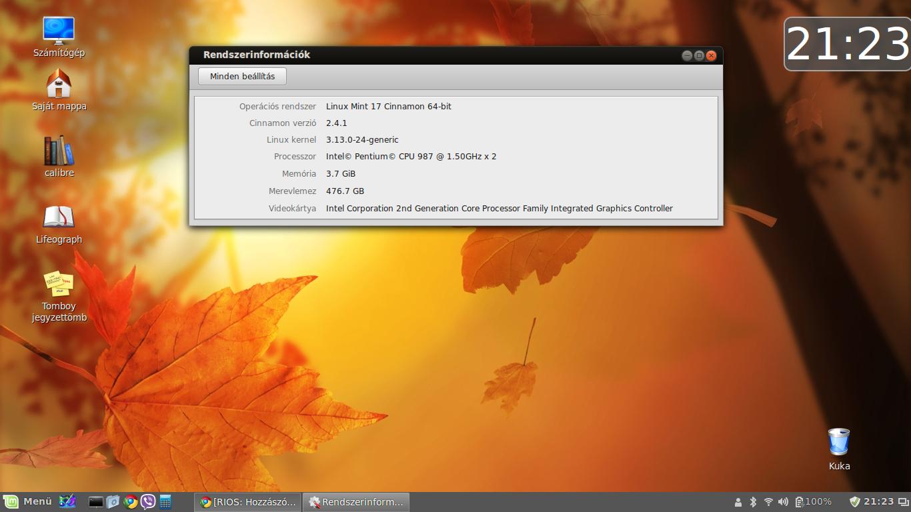
Task: Select the calibre desktop icon
Action: (59, 157)
